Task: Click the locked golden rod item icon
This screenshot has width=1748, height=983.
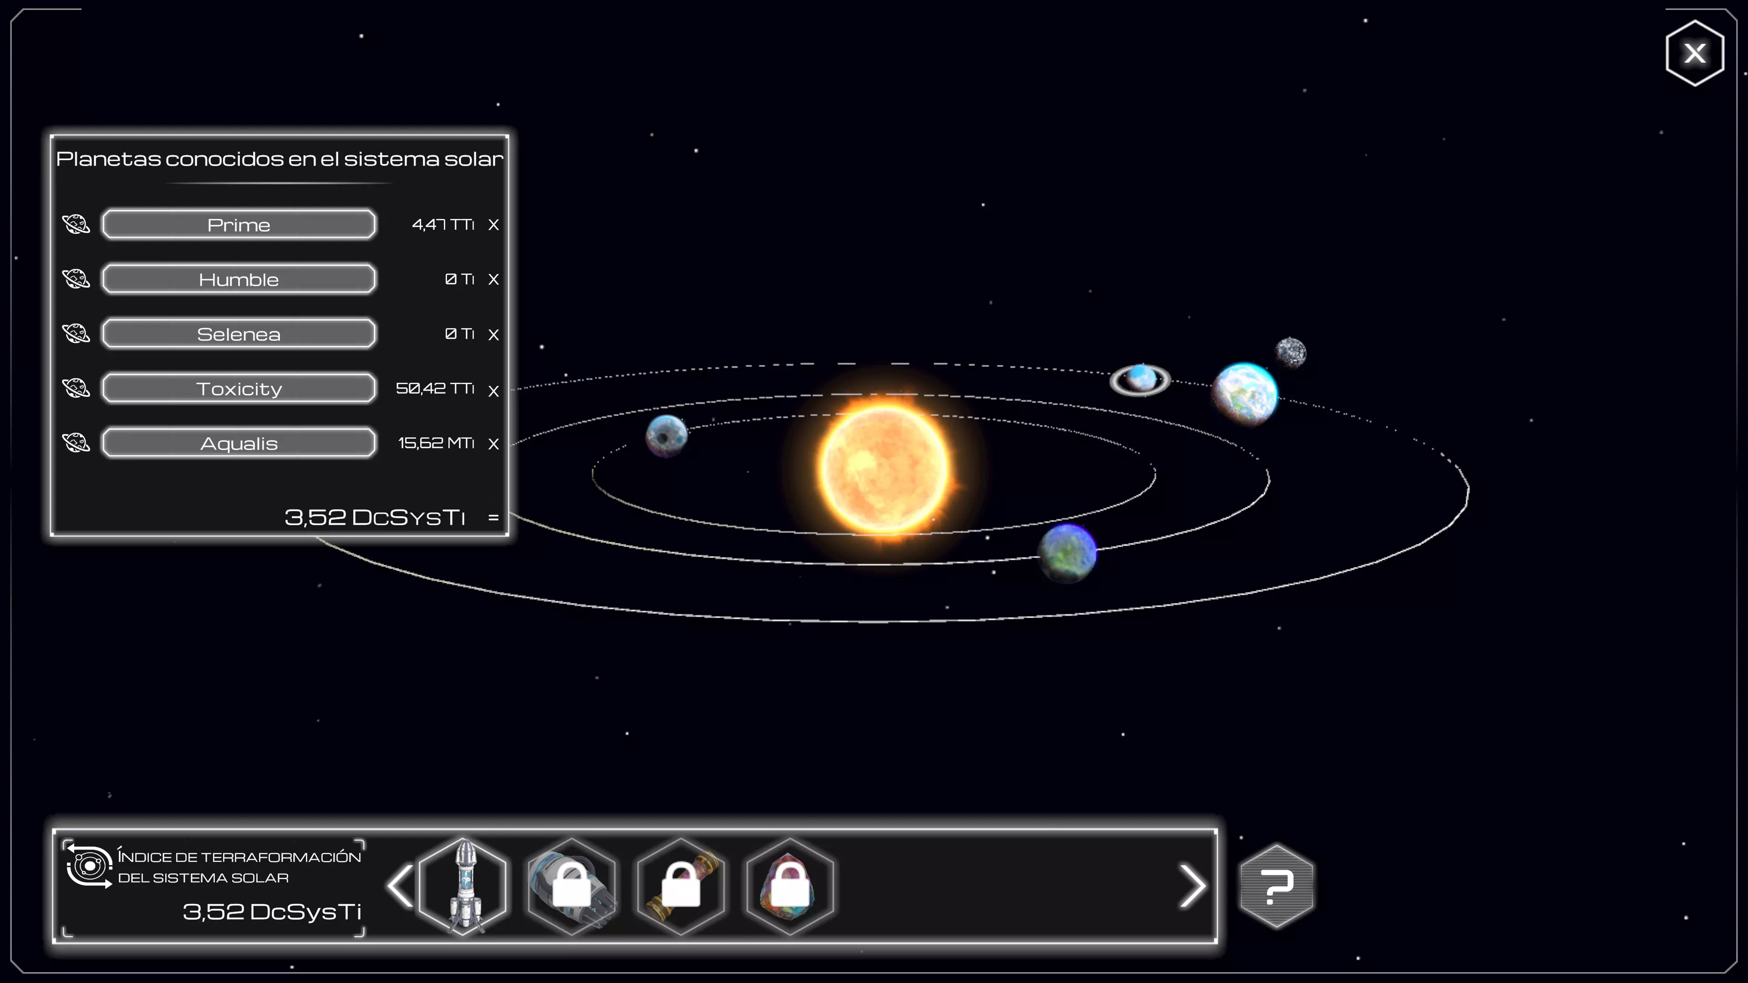Action: [x=681, y=885]
